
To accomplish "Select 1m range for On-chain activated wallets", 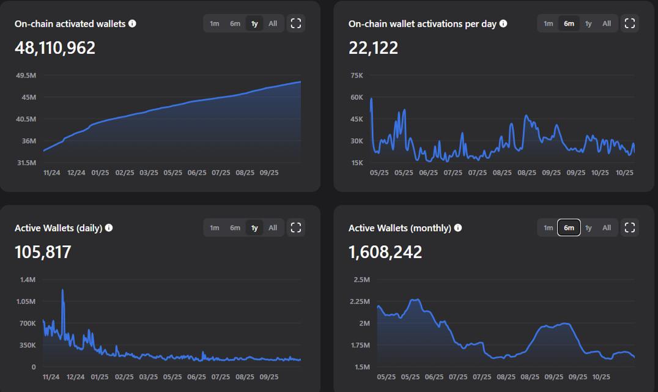I will click(x=215, y=24).
